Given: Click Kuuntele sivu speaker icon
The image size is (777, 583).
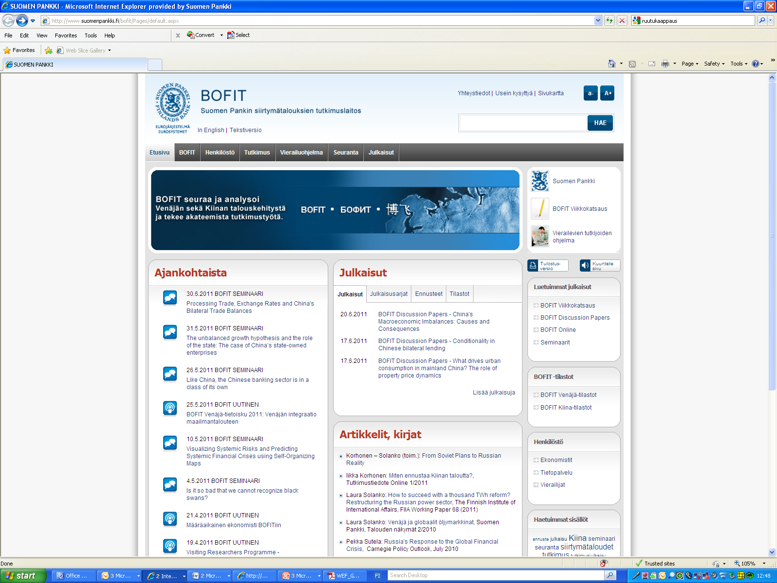Looking at the screenshot, I should pos(585,265).
